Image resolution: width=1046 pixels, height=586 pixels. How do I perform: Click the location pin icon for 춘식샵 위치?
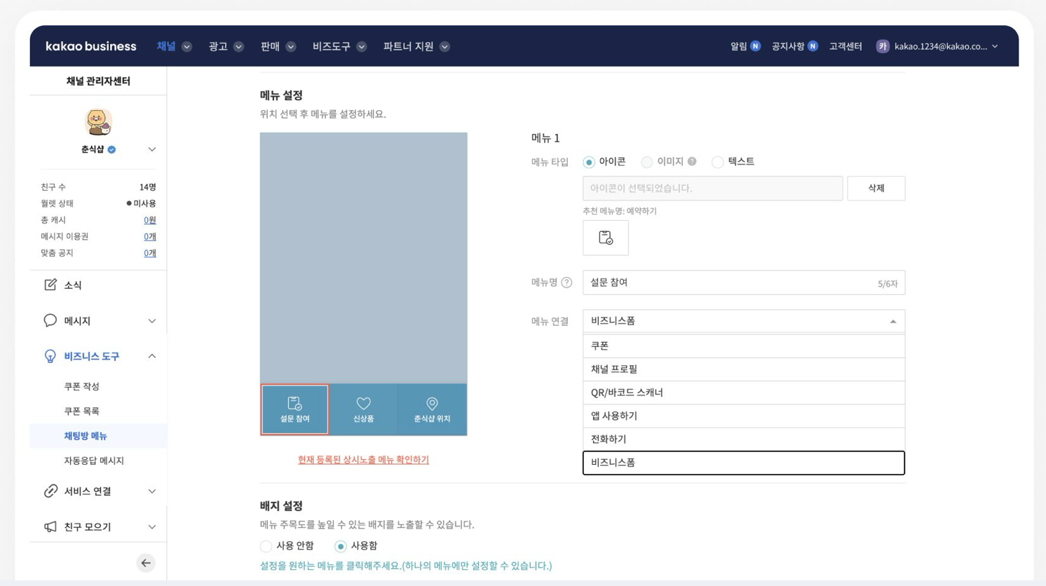coord(432,404)
